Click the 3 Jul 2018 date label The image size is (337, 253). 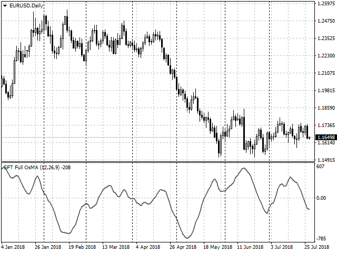(282, 247)
